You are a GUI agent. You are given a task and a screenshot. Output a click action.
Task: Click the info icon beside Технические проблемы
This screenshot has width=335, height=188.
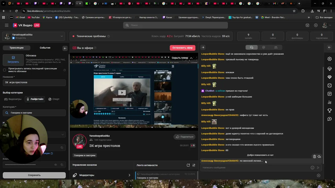point(108,36)
